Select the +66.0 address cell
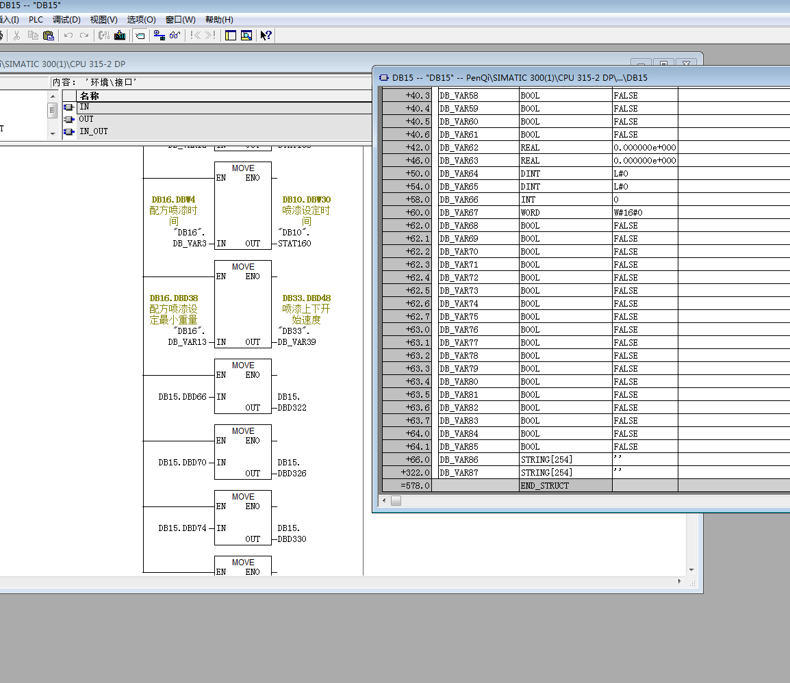 (407, 460)
